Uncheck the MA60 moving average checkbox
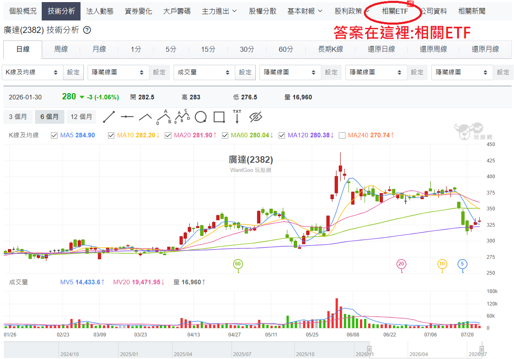 [x=225, y=135]
